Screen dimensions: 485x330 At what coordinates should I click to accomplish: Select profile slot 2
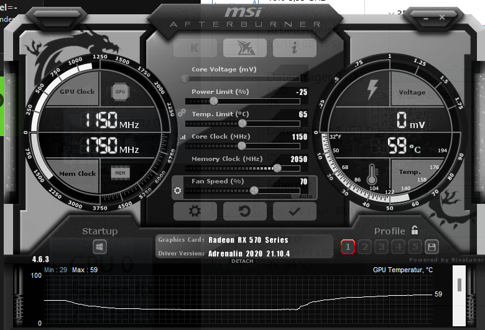[364, 247]
